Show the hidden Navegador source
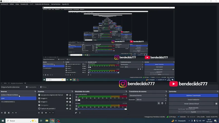 [x=67, y=105]
